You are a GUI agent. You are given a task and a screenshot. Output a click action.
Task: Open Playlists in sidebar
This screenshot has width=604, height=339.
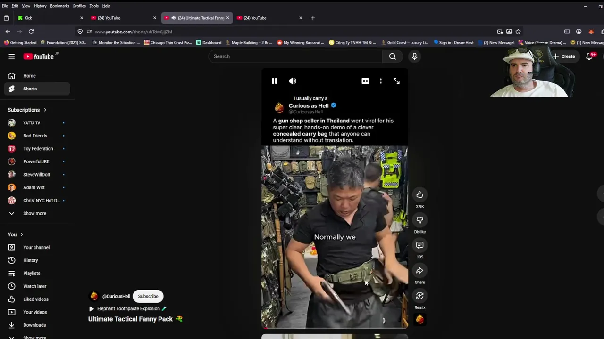click(37, 273)
